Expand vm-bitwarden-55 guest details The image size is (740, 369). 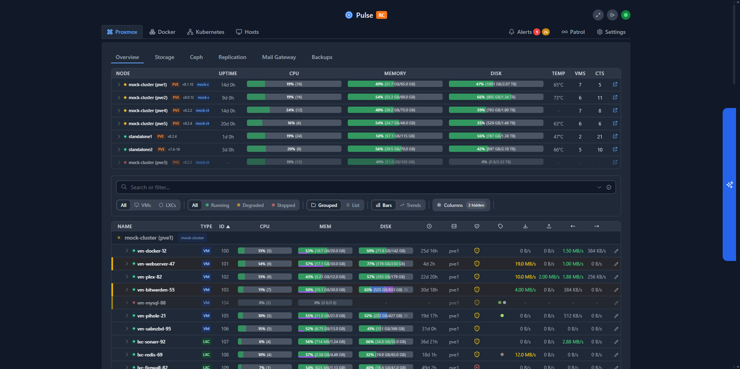click(x=127, y=290)
